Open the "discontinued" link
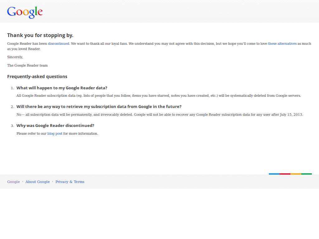 coord(59,44)
